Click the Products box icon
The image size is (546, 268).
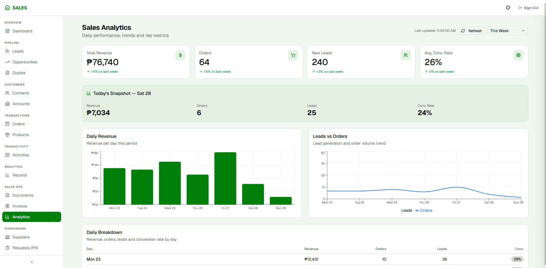pos(7,135)
